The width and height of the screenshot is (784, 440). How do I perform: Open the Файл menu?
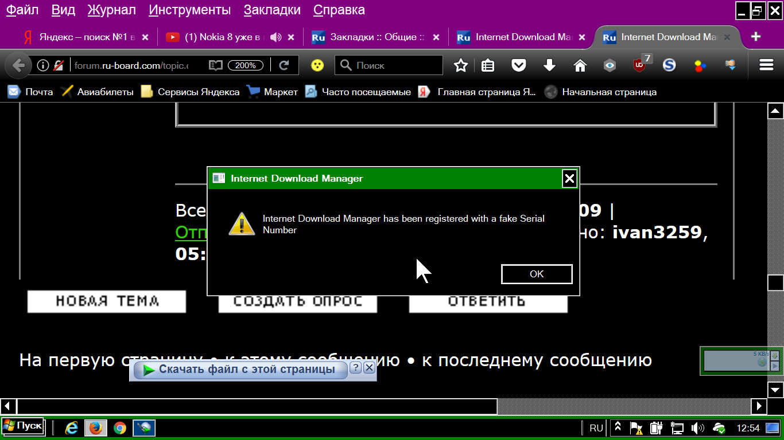tap(22, 10)
